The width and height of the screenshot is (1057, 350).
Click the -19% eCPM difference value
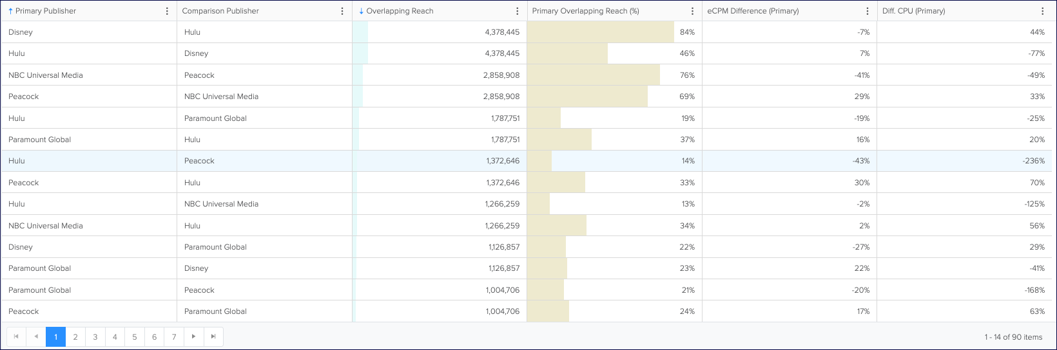[x=862, y=118]
